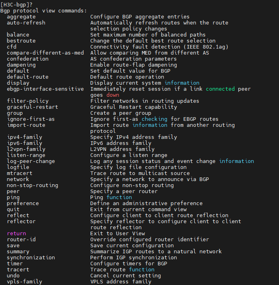Click the 'aggregate' command name
The height and width of the screenshot is (285, 279).
tap(21, 16)
